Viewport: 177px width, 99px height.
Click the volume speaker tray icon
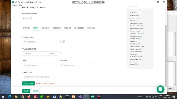coord(156,97)
